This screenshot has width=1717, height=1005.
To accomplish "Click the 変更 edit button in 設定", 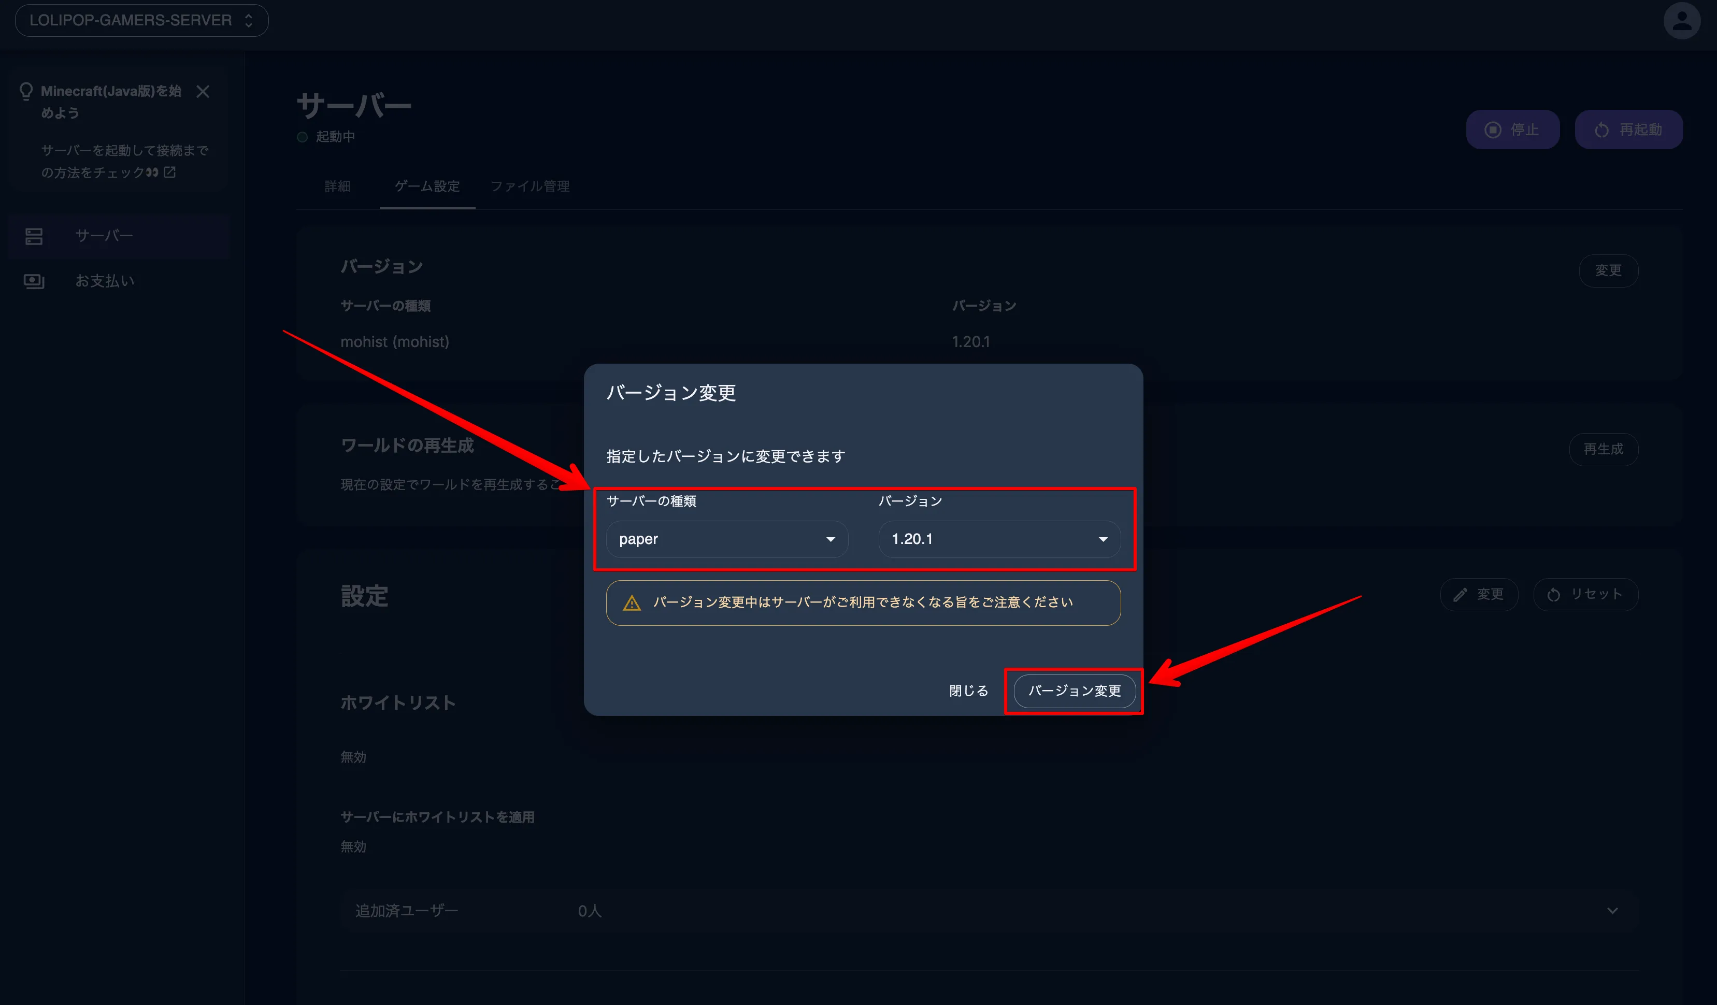I will (1479, 594).
